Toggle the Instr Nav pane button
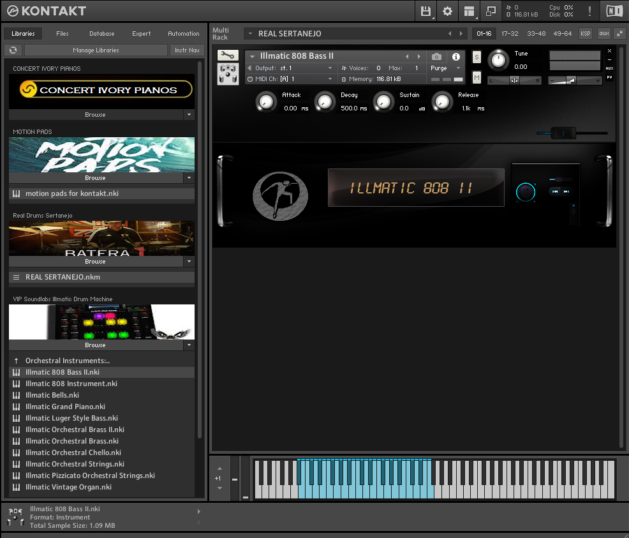 click(187, 50)
